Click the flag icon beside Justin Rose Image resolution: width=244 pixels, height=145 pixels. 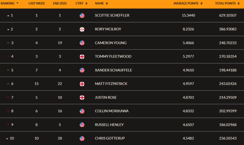click(x=82, y=97)
